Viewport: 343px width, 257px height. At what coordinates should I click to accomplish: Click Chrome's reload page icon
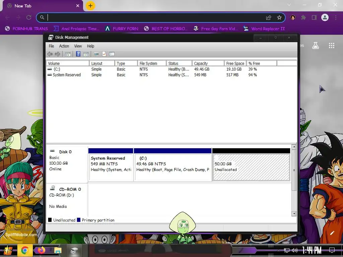[29, 17]
